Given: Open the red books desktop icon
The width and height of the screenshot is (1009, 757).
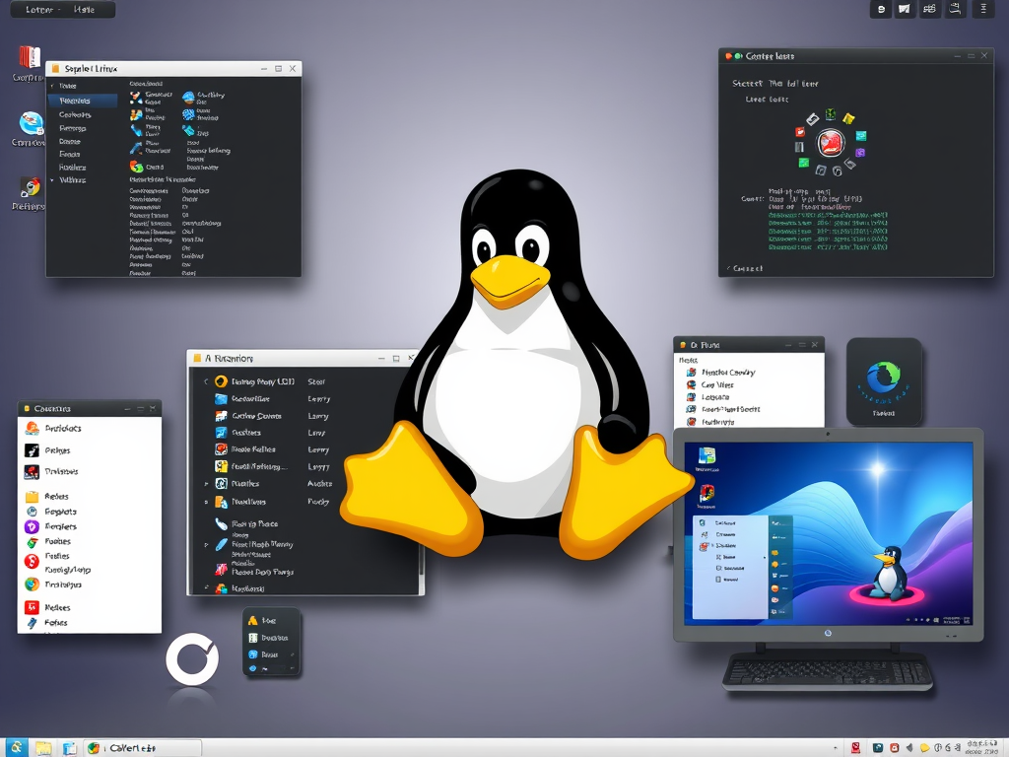Looking at the screenshot, I should 29,57.
